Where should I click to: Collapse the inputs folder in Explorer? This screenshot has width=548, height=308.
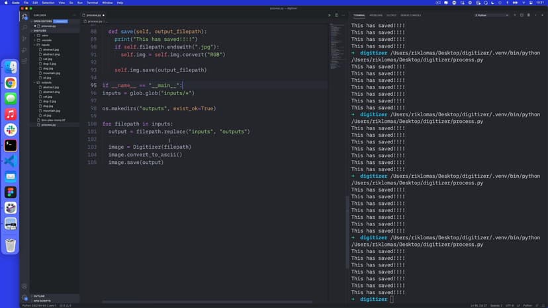pyautogui.click(x=45, y=45)
